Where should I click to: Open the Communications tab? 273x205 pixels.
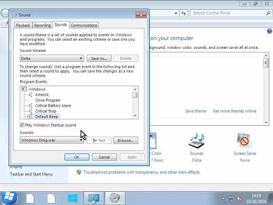pos(84,25)
